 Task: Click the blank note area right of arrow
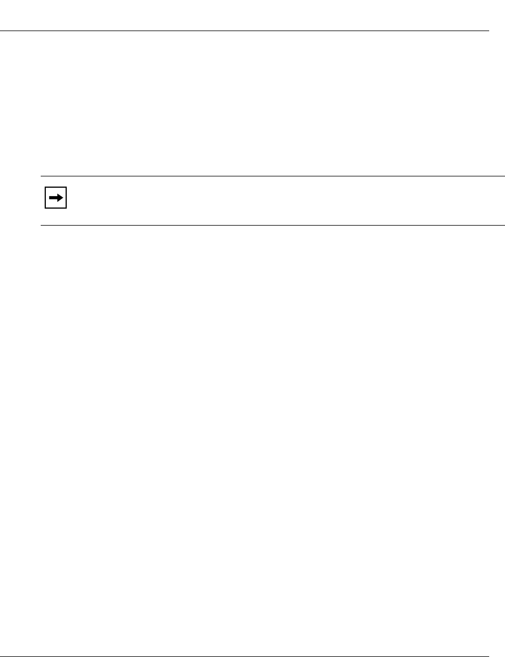(285, 201)
